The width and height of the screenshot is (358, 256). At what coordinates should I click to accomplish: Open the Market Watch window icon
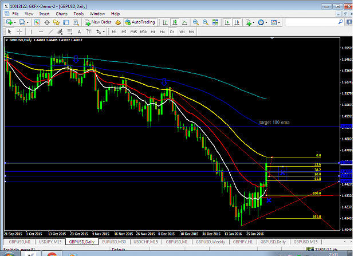[37, 22]
